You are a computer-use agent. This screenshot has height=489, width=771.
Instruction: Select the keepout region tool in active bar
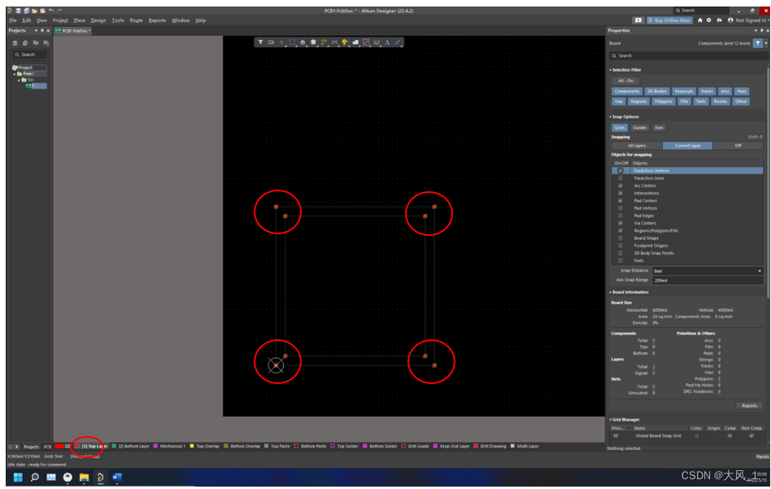366,42
